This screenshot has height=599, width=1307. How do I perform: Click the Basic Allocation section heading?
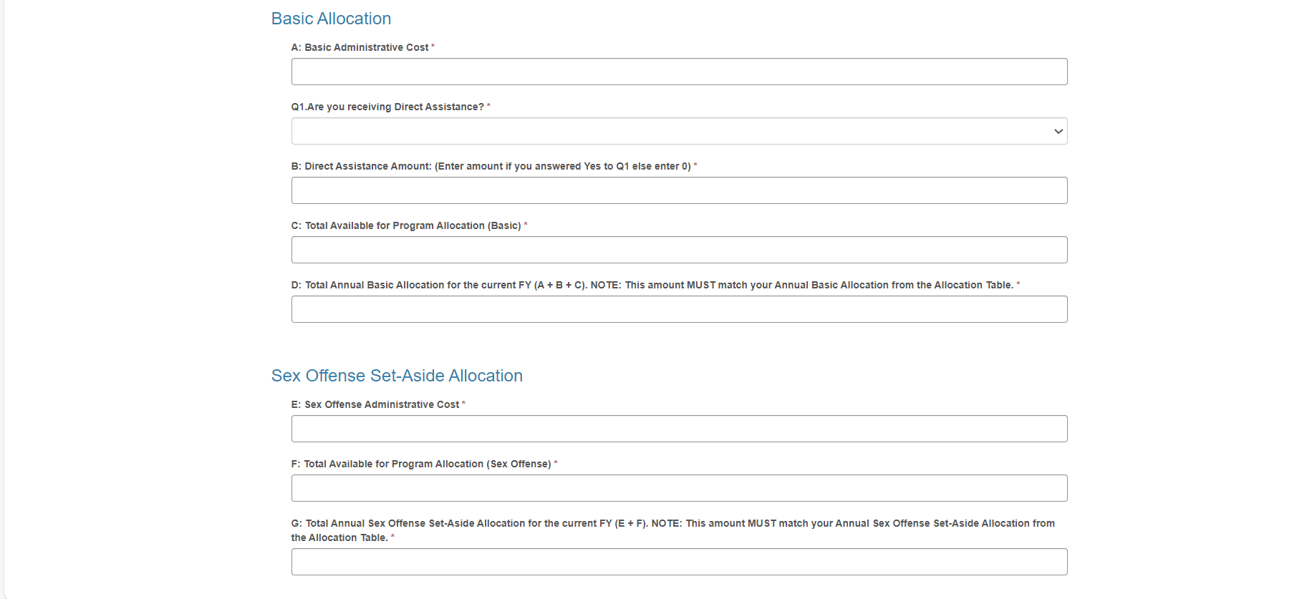click(331, 19)
